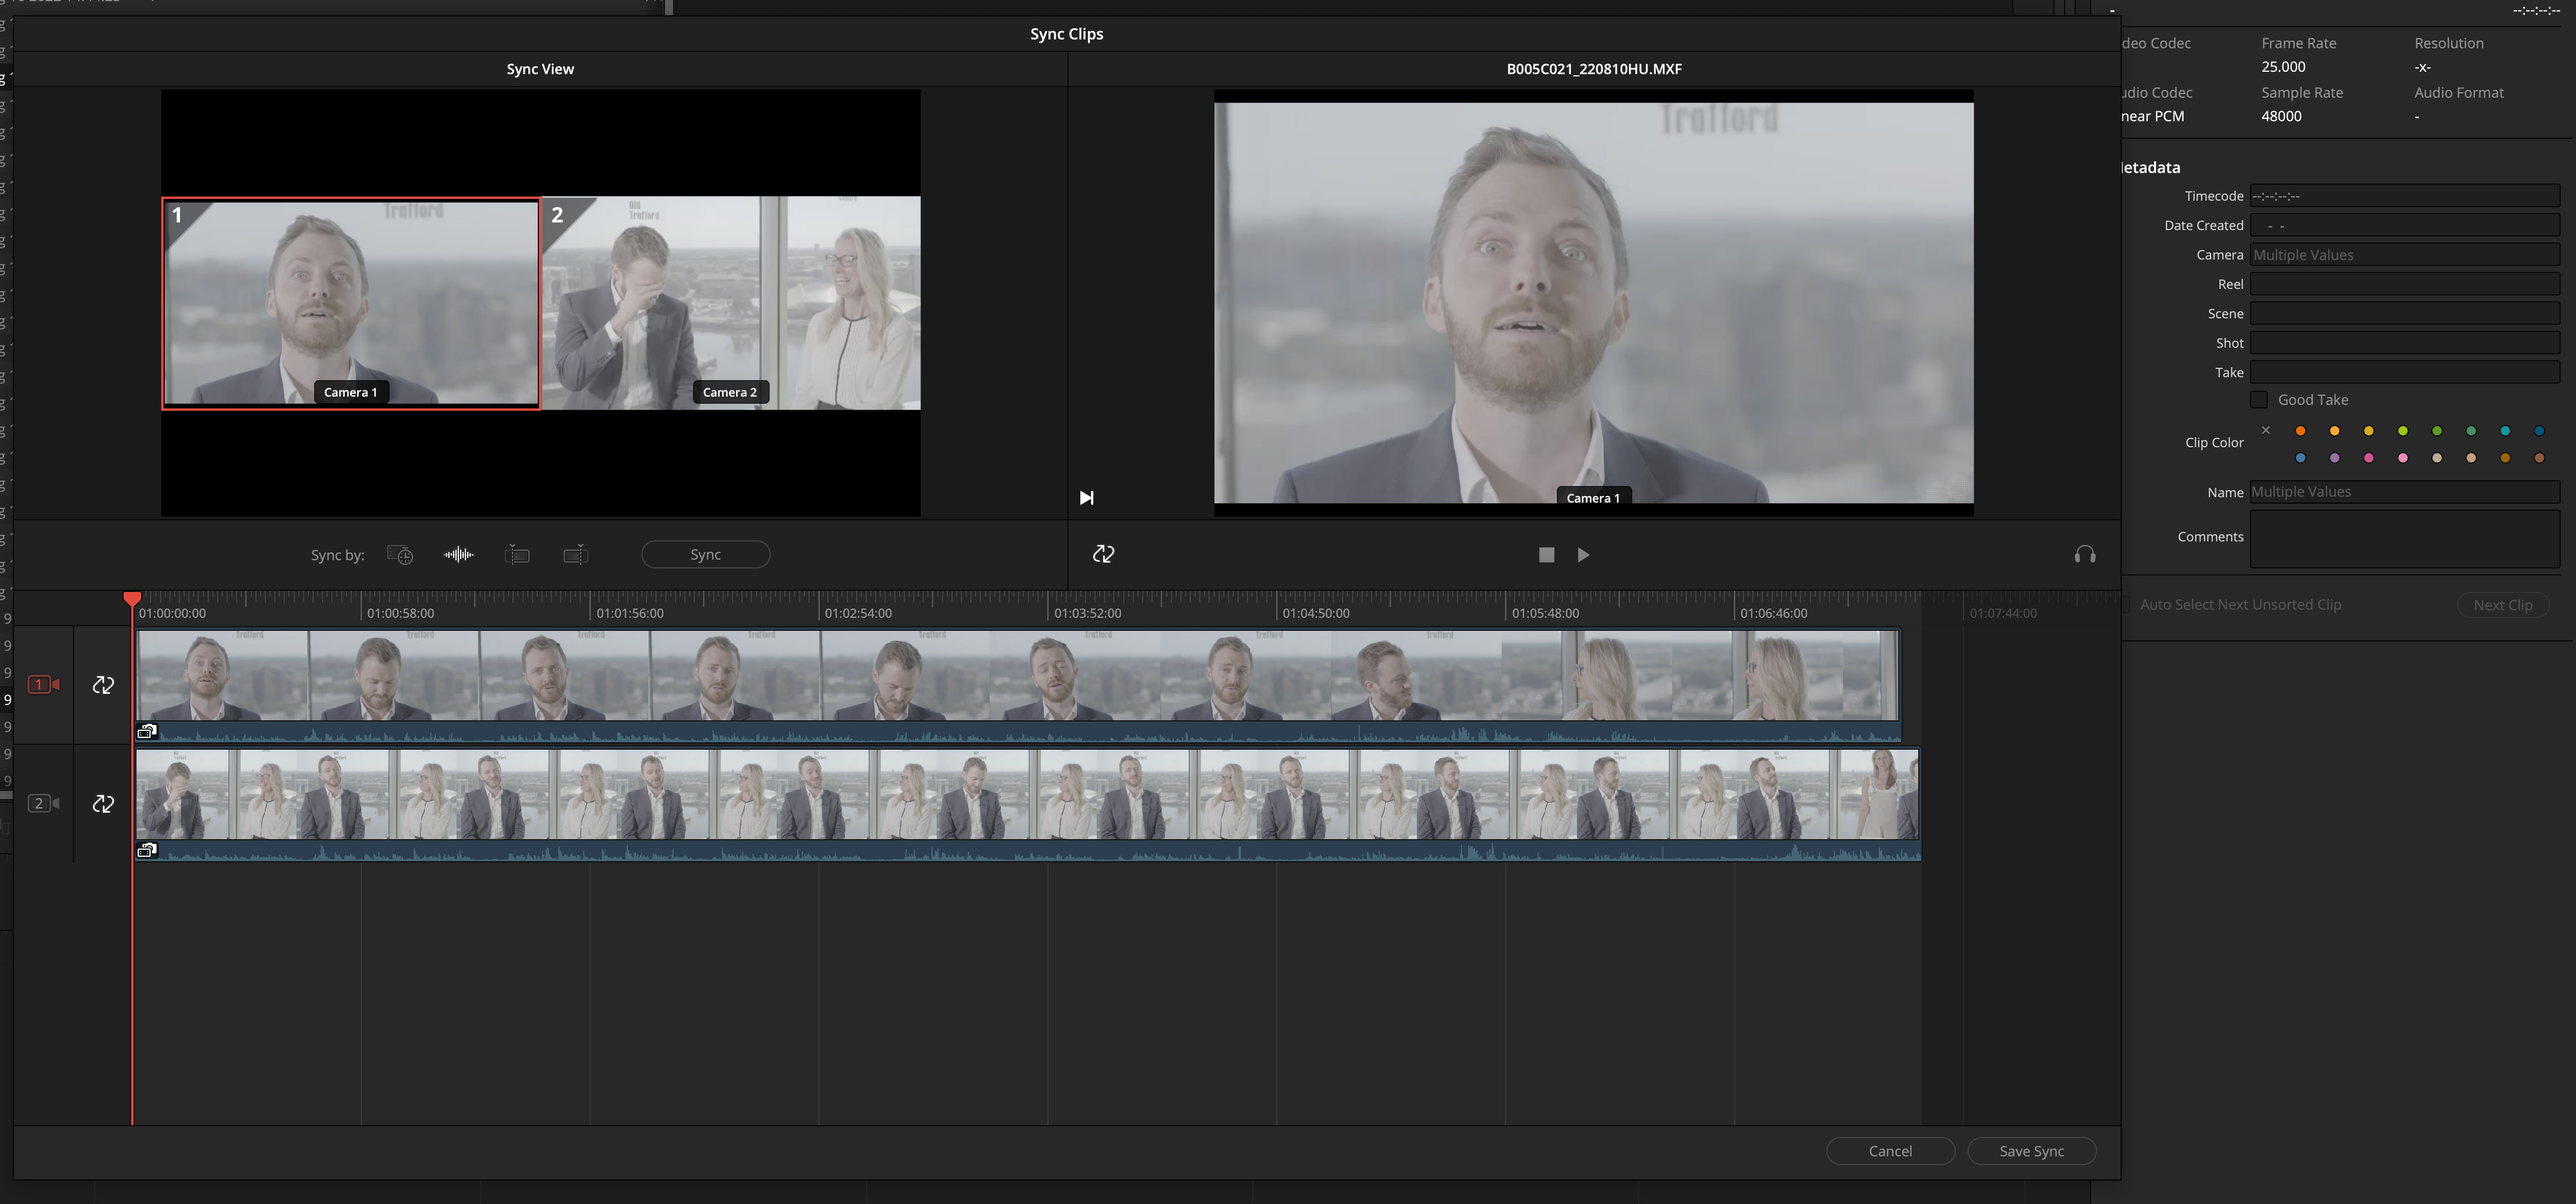Choose the navy clip color swatch
Image resolution: width=2576 pixels, height=1204 pixels.
click(x=2539, y=431)
